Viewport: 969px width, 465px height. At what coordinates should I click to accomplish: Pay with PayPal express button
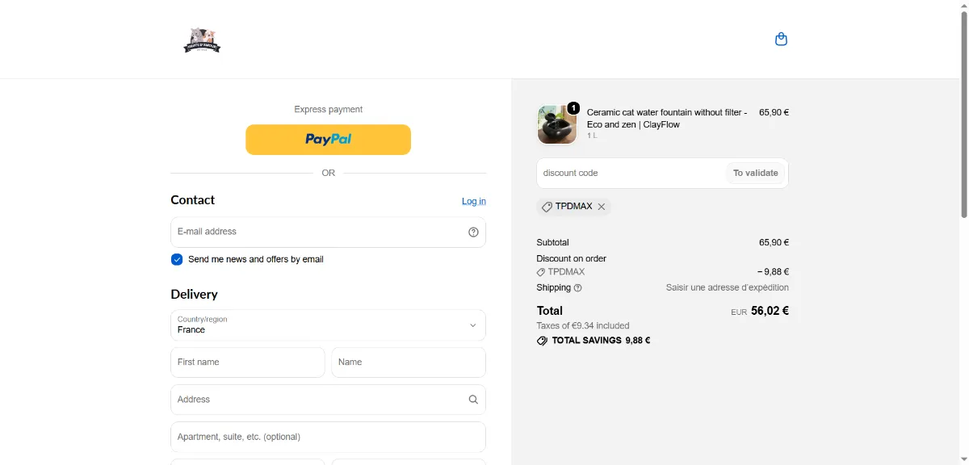328,140
